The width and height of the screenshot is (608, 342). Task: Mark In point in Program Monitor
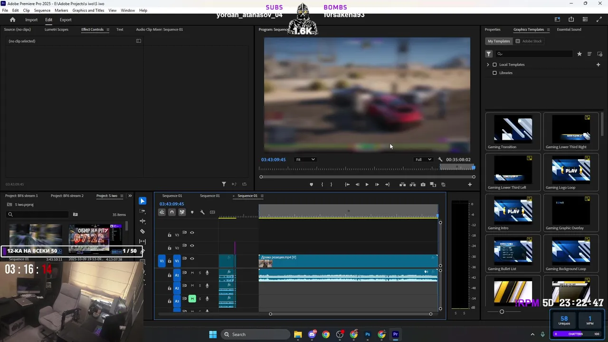point(322,184)
